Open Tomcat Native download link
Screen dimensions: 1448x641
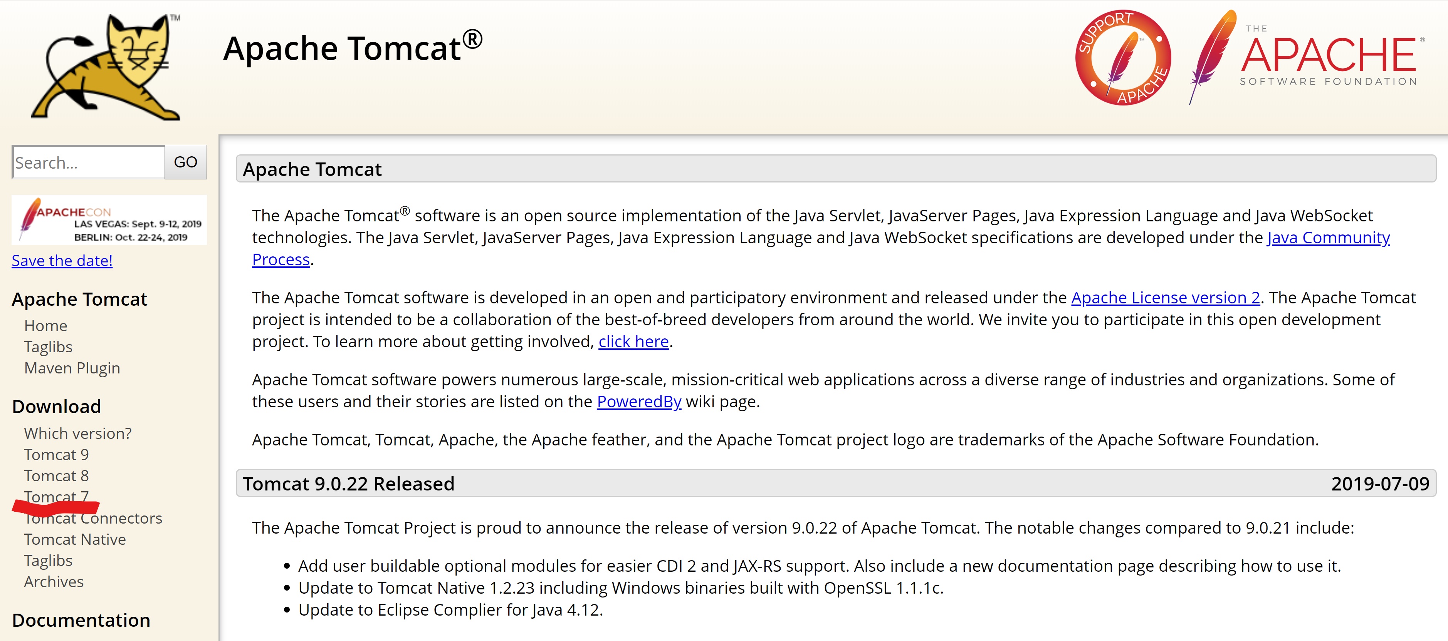(75, 539)
